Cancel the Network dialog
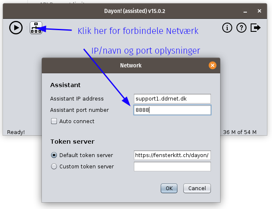The image size is (272, 209). pos(197,188)
